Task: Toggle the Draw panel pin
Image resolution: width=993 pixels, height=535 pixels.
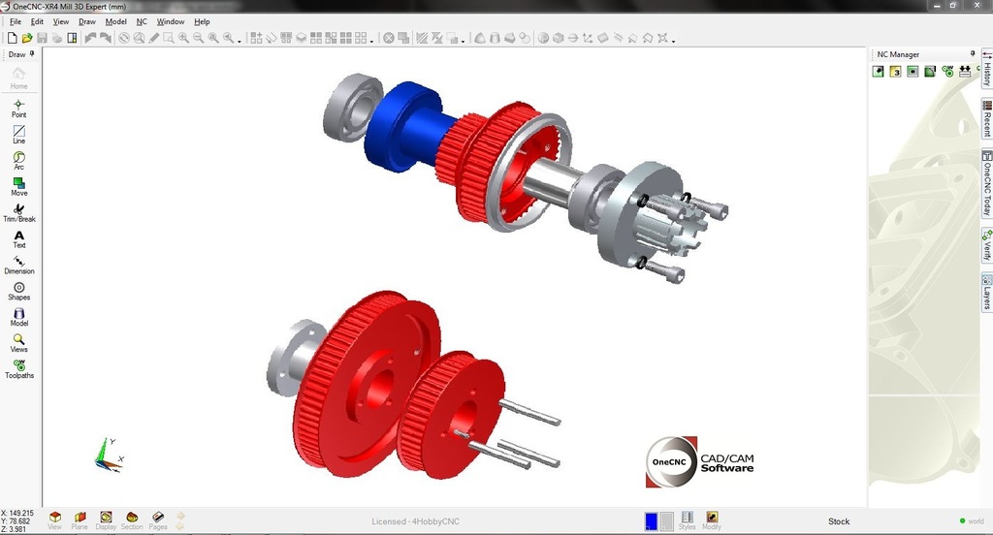Action: (x=32, y=54)
